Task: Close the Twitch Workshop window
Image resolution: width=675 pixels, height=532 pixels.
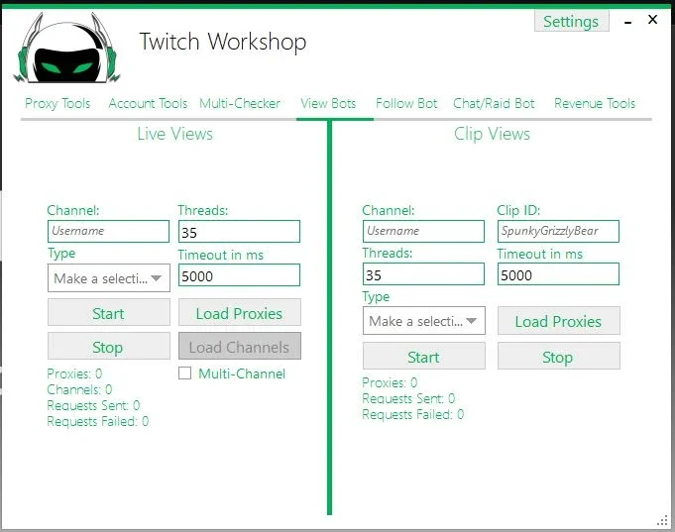Action: pos(652,20)
